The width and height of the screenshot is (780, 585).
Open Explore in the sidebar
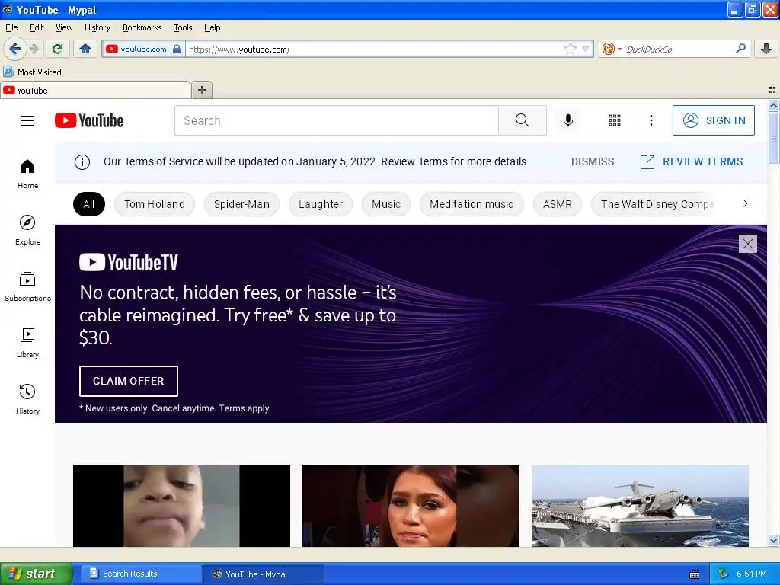coord(28,230)
